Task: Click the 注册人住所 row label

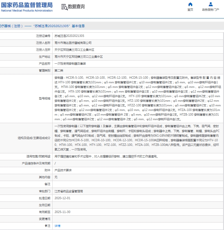Action: coord(43,50)
